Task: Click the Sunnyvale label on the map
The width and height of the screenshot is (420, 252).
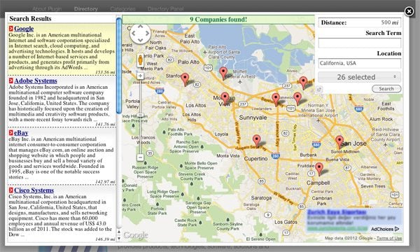Action: [x=253, y=118]
